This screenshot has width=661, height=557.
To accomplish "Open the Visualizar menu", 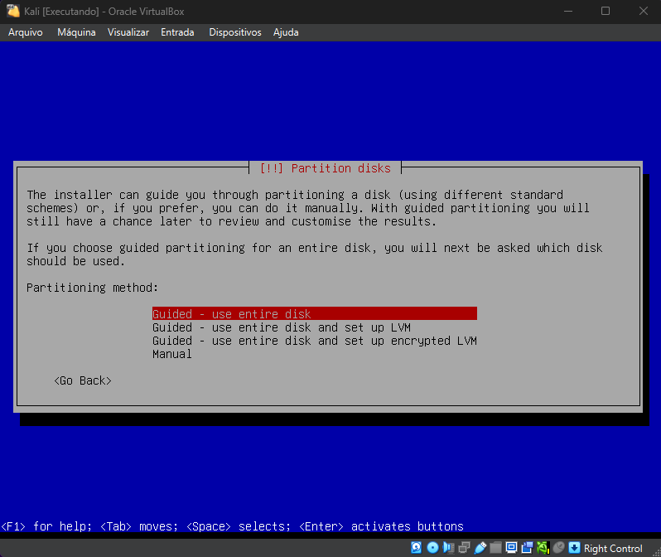I will point(128,32).
